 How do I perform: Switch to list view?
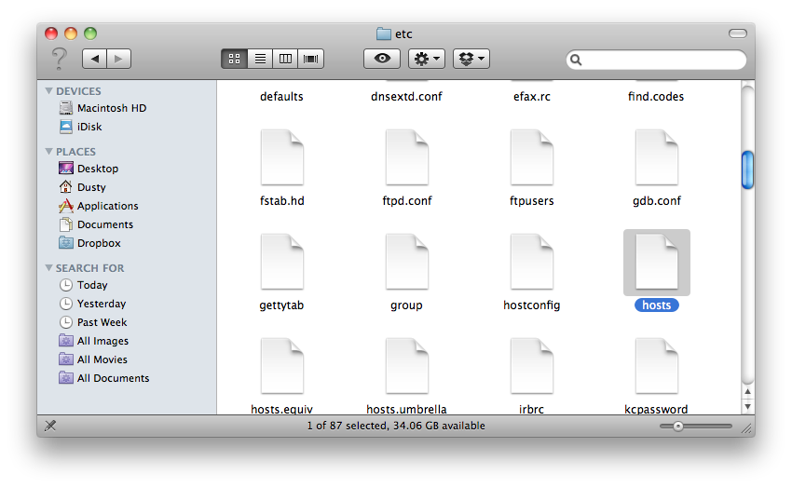[260, 59]
